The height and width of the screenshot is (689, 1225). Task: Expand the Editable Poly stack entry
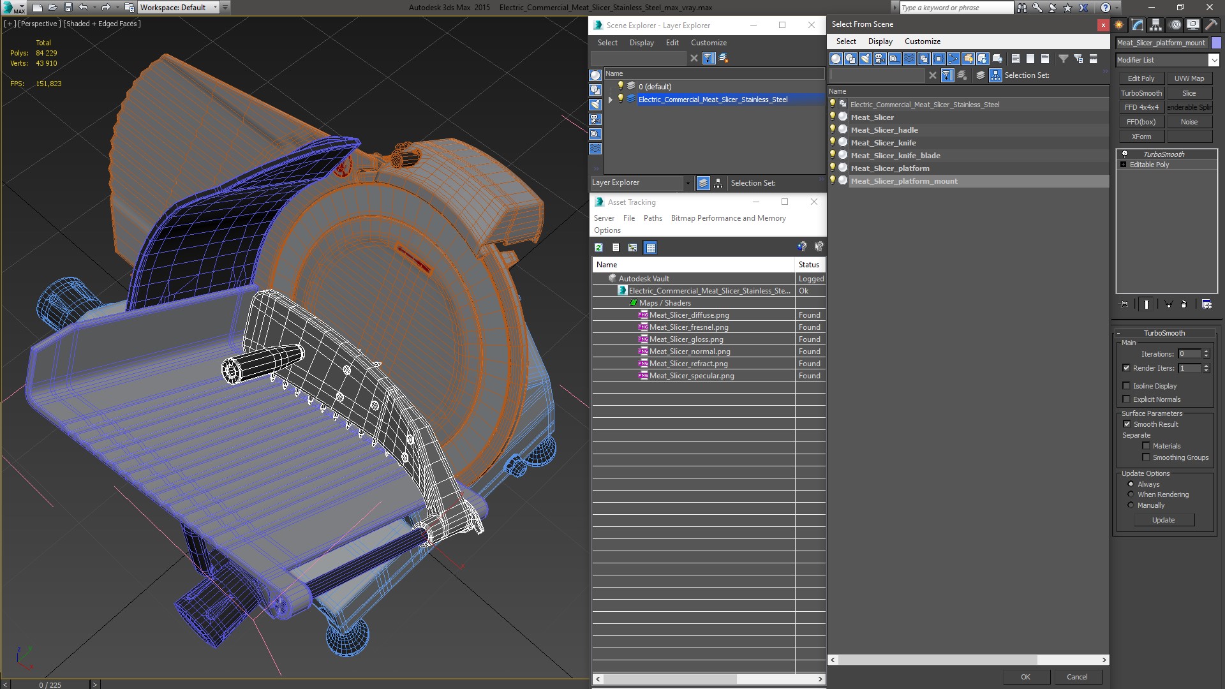1124,165
